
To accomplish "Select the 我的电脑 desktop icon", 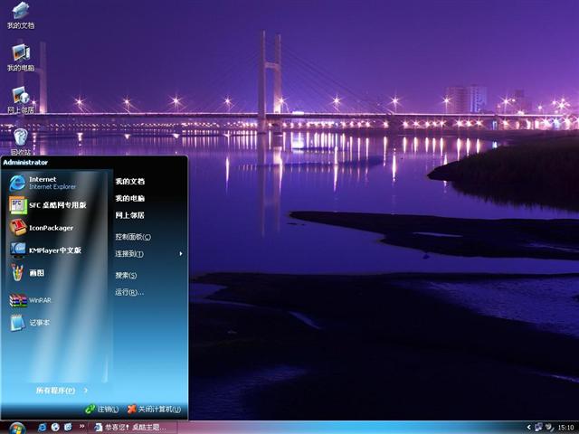I will point(20,55).
